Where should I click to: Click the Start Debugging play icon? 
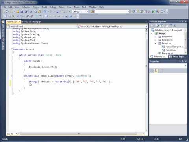pyautogui.click(x=69, y=11)
